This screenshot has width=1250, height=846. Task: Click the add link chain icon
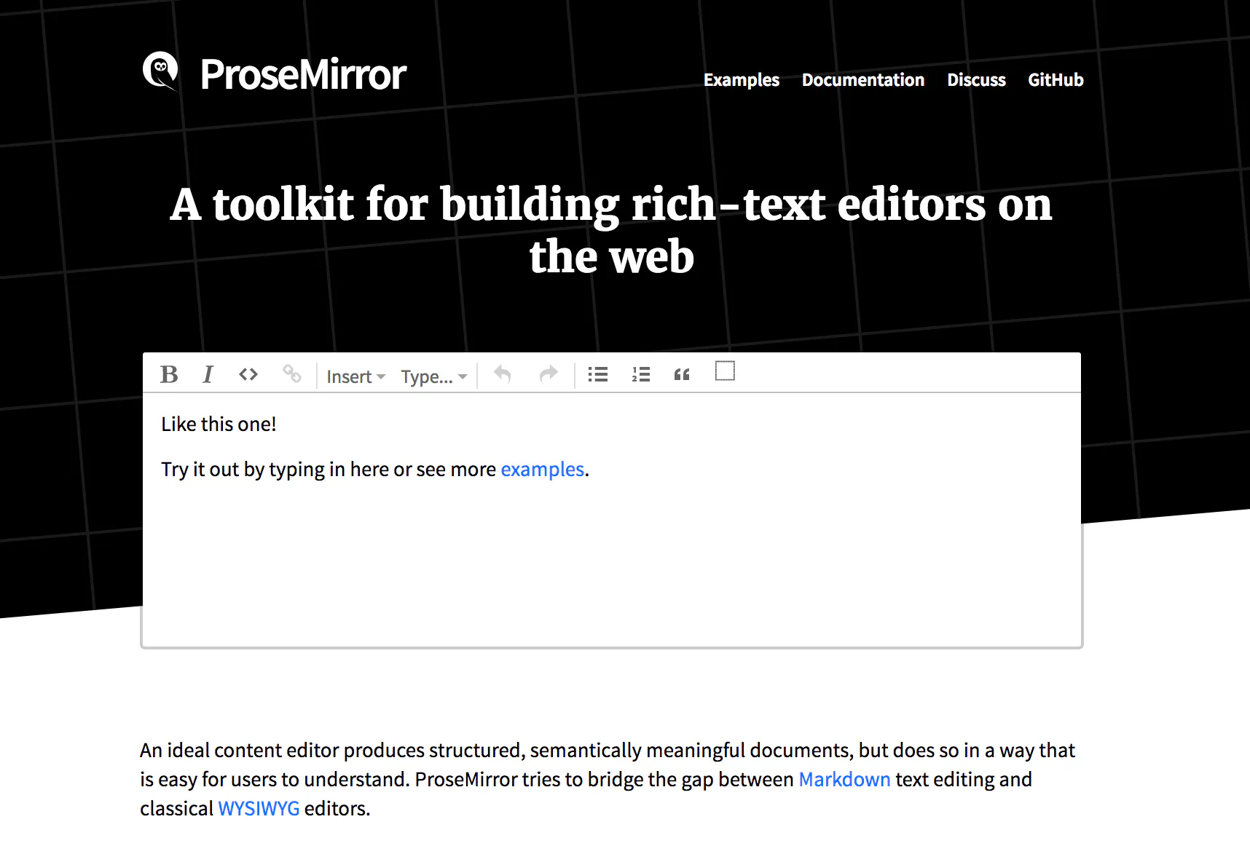click(291, 374)
